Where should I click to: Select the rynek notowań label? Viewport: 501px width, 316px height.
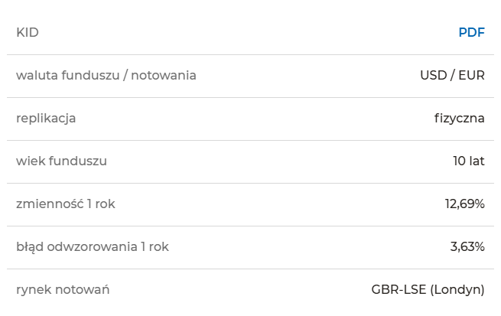pos(63,290)
